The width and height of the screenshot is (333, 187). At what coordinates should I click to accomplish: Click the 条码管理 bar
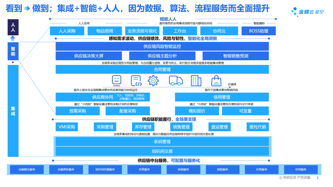coord(162,142)
